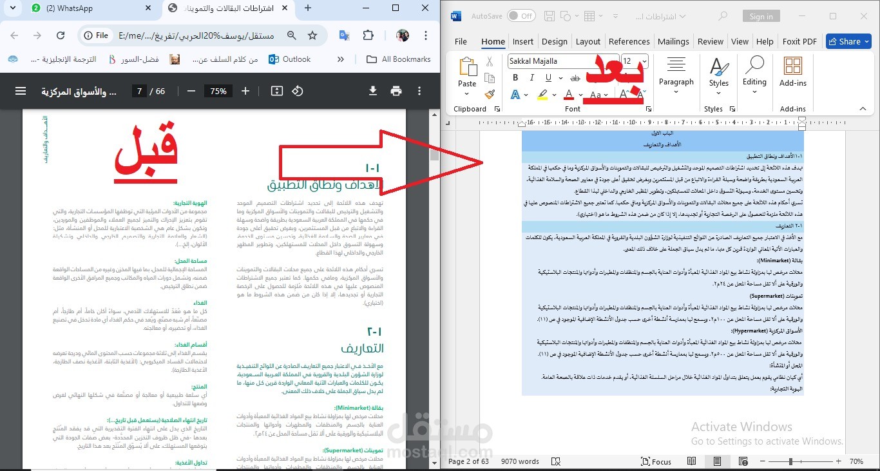Viewport: 880px width, 471px height.
Task: Open the Font dialog launcher
Action: point(648,109)
